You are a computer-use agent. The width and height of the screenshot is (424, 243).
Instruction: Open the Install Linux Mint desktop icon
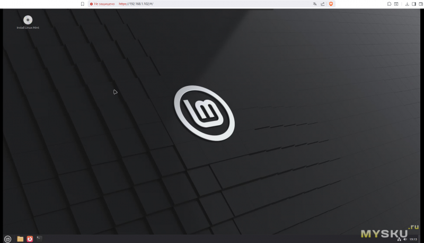tap(28, 21)
